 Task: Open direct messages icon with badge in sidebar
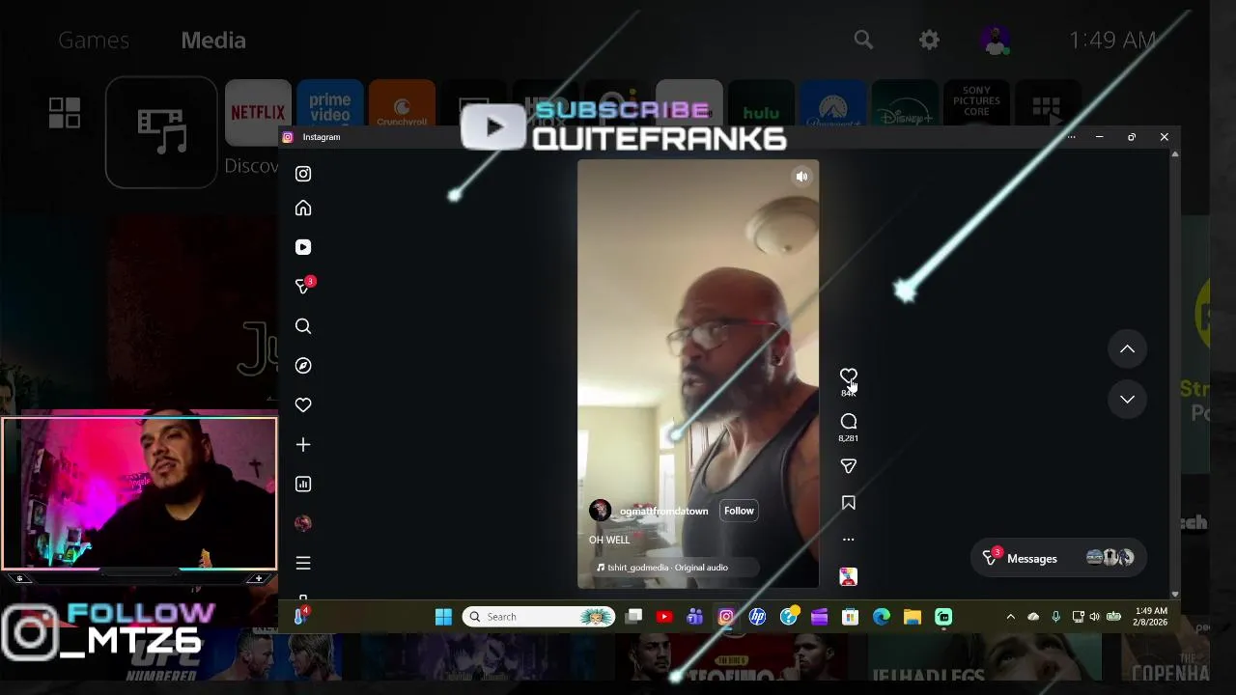(x=303, y=287)
